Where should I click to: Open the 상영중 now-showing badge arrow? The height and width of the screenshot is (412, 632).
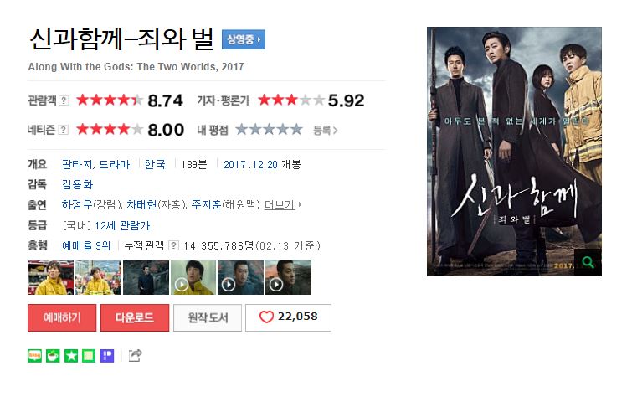pyautogui.click(x=244, y=39)
